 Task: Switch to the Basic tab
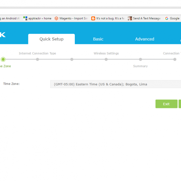[98, 39]
